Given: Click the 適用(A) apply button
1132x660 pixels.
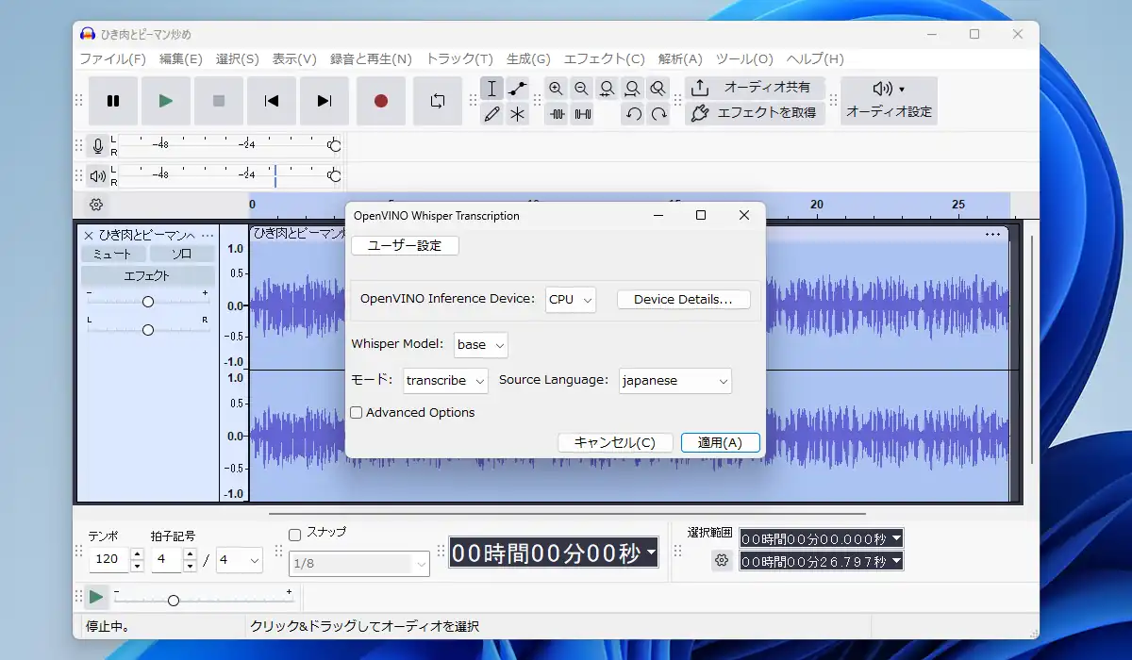Looking at the screenshot, I should click(720, 443).
